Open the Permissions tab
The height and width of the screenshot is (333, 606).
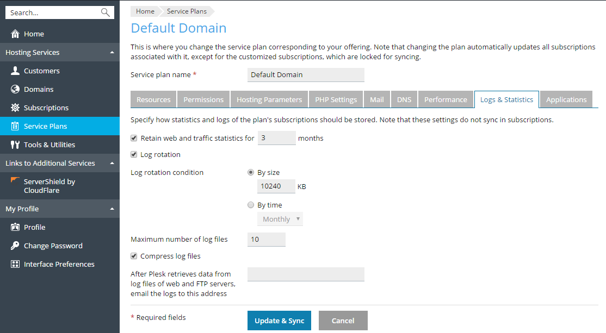point(203,99)
